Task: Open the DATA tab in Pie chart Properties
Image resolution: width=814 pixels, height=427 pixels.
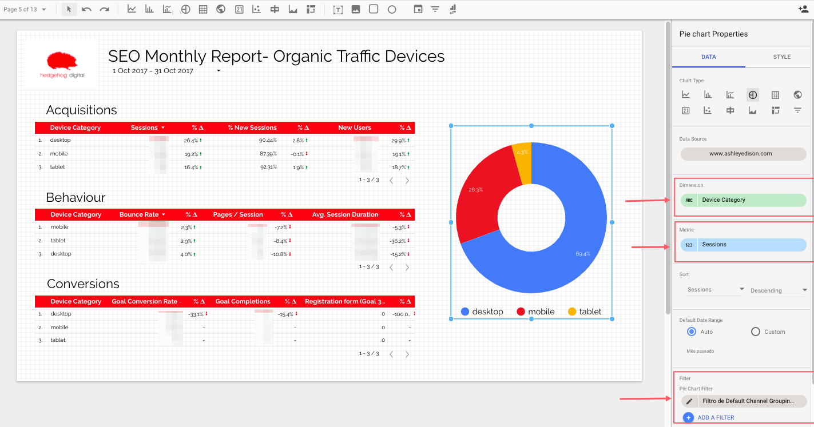Action: (x=708, y=57)
